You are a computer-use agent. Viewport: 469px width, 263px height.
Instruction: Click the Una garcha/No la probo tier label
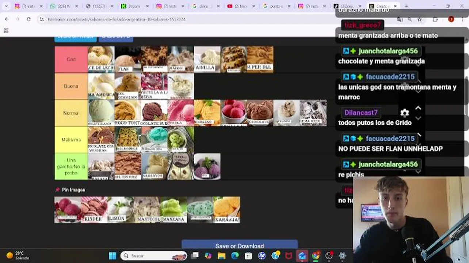[71, 167]
